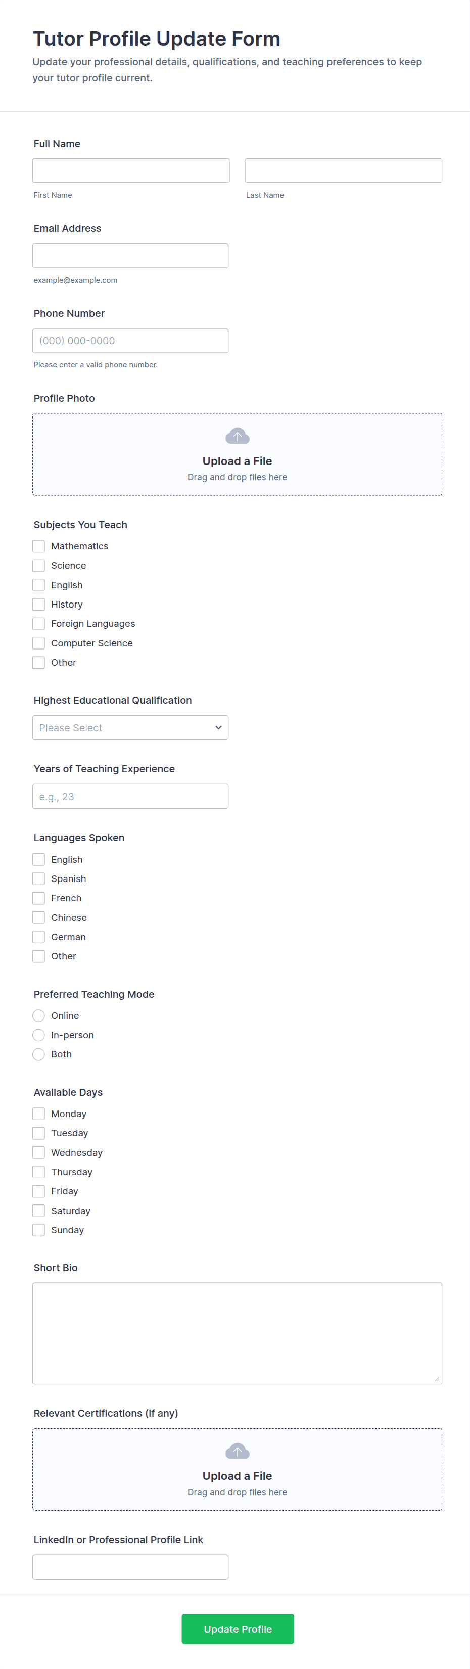Image resolution: width=470 pixels, height=1669 pixels.
Task: Select the Online teaching mode
Action: point(39,1015)
